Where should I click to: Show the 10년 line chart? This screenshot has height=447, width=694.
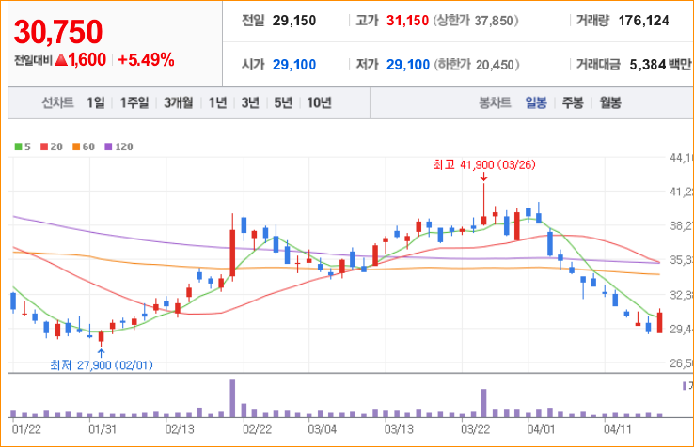[319, 102]
